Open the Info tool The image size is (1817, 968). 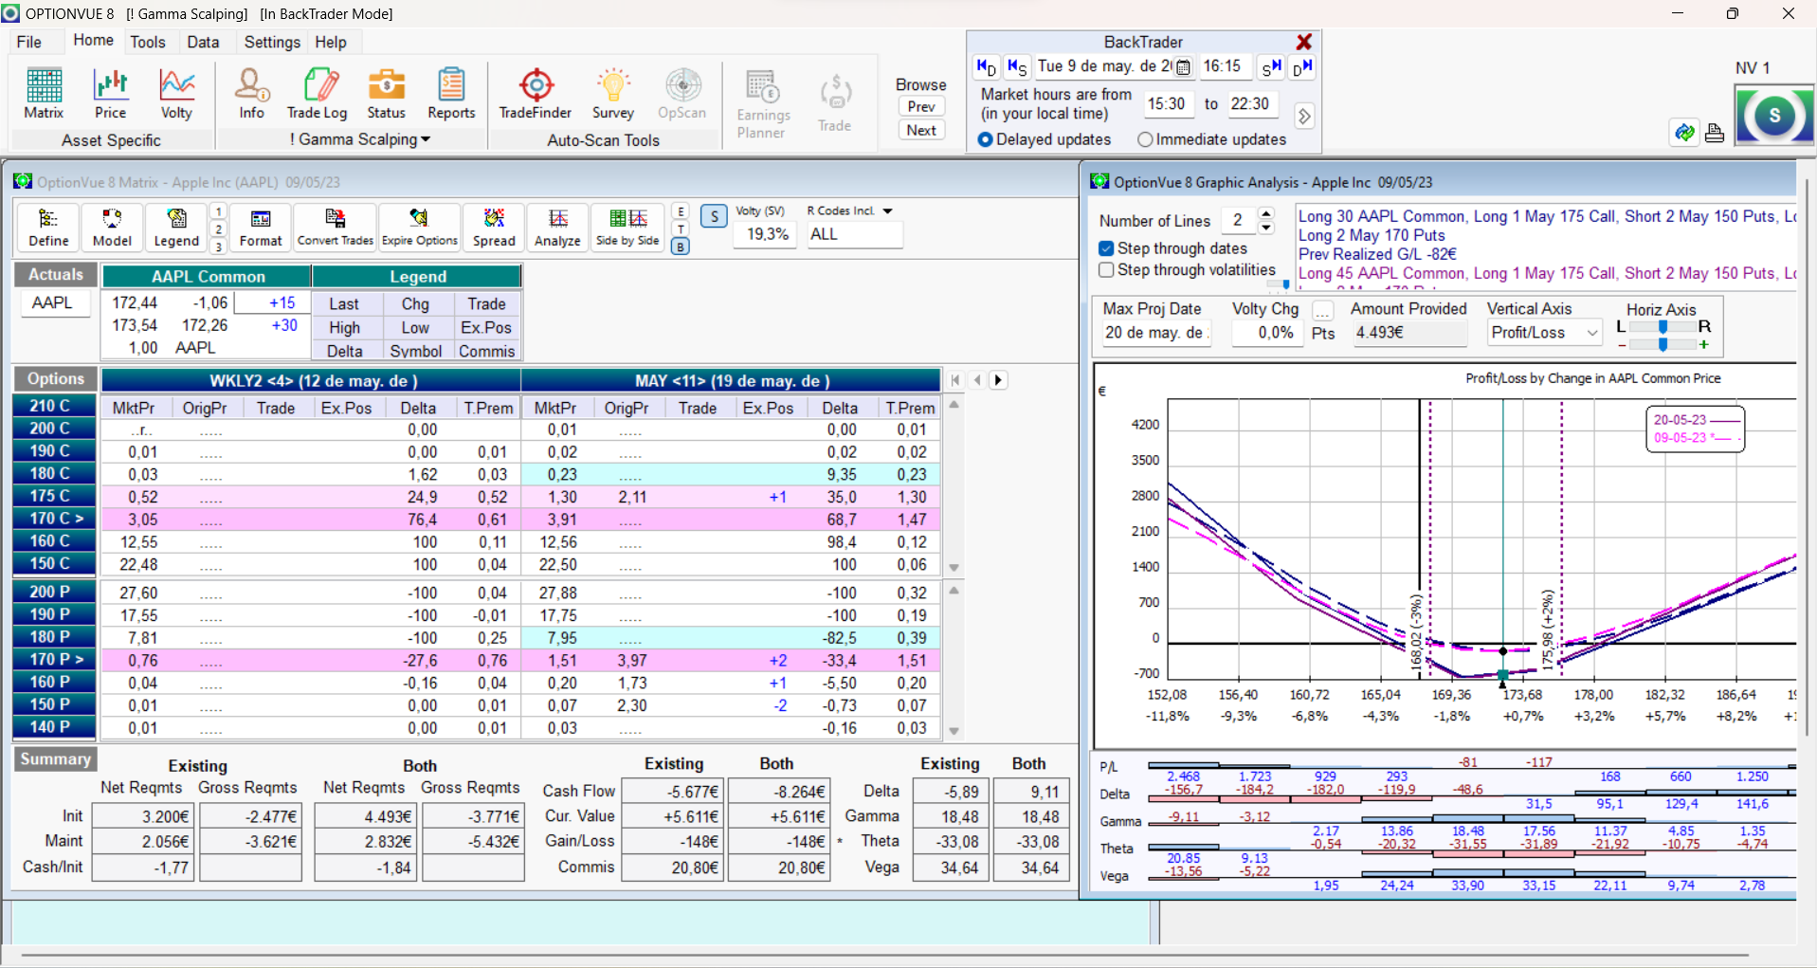[251, 94]
